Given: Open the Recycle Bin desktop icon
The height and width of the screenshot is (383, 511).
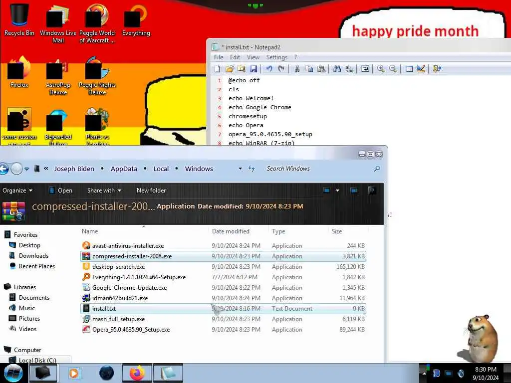Looking at the screenshot, I should pos(19,19).
